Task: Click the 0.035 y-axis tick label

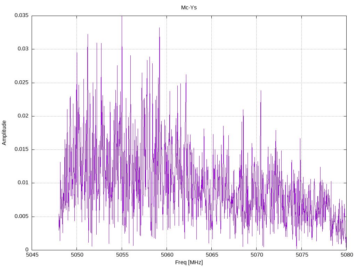Action: coord(22,15)
